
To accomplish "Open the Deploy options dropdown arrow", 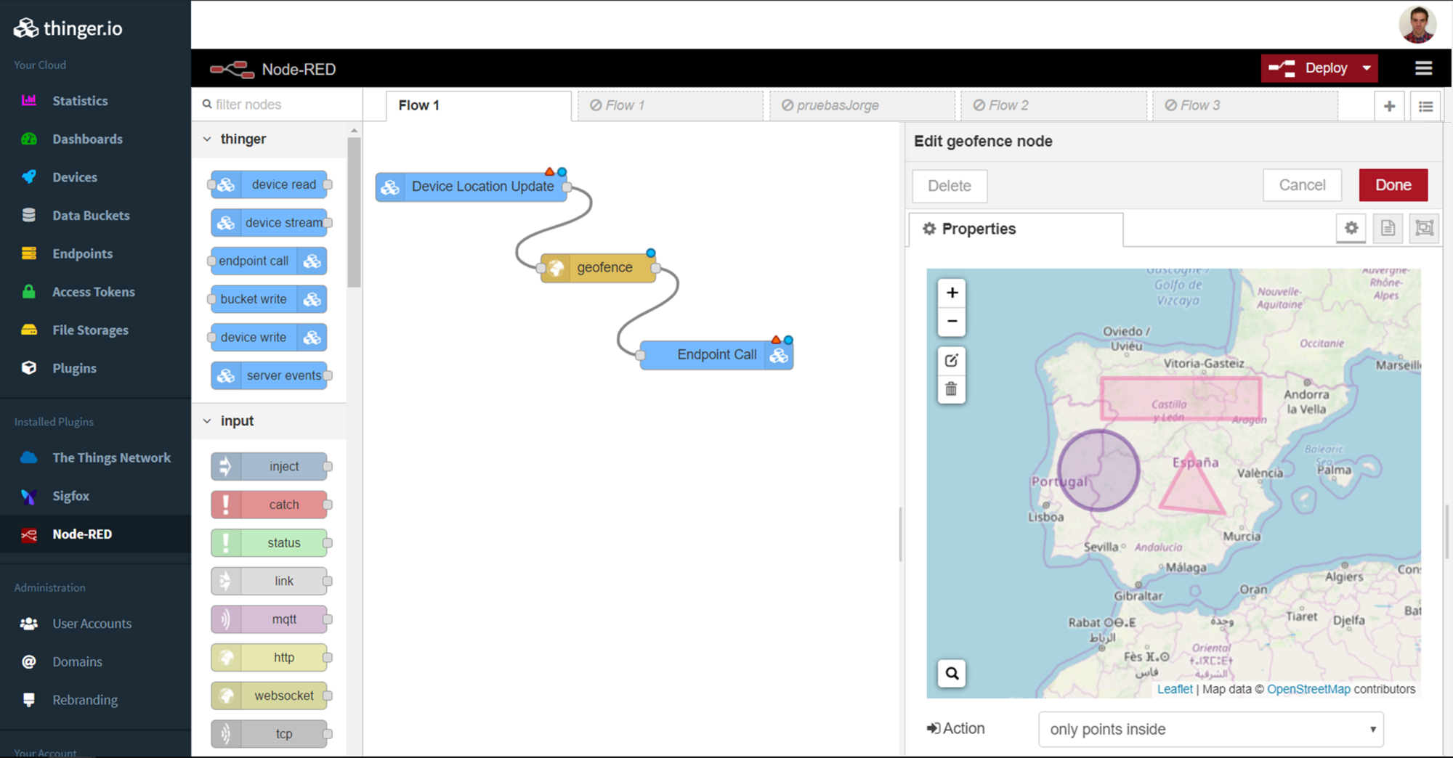I will [x=1367, y=68].
